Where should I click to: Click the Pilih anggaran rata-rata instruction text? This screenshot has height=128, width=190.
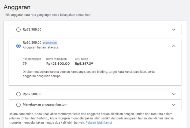click(x=47, y=15)
